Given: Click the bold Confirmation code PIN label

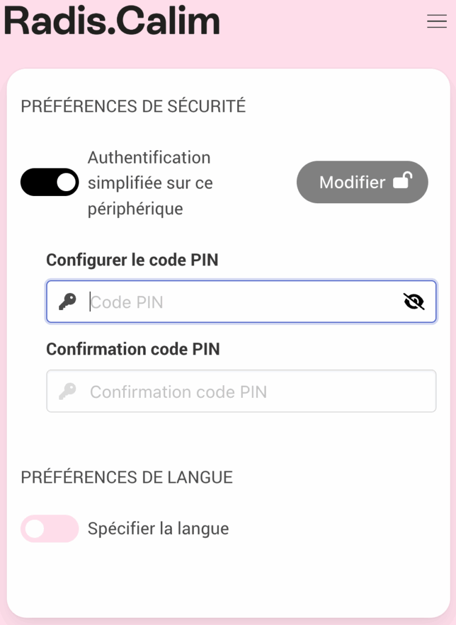Looking at the screenshot, I should [133, 349].
